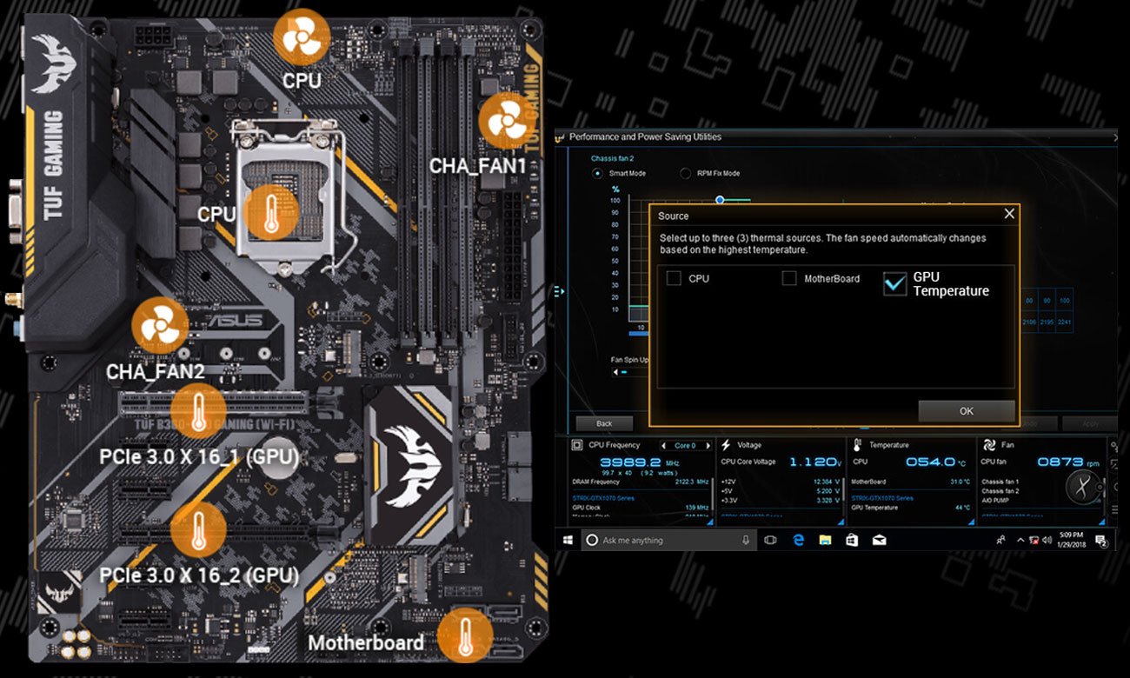Click the blue fan curve control point
Screen dimensions: 1130x678
click(720, 200)
